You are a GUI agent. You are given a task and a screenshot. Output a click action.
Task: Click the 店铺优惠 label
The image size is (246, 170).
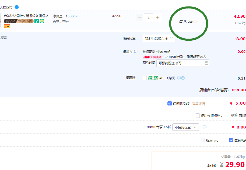coord(130,39)
